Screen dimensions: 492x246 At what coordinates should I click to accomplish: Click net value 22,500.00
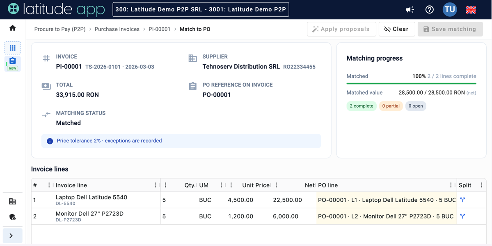(x=287, y=200)
